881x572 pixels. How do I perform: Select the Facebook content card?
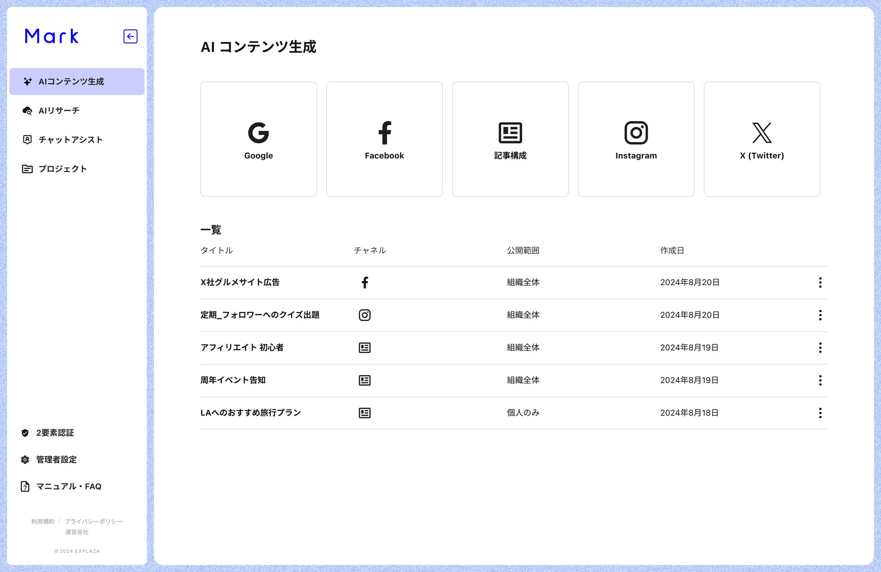click(384, 139)
